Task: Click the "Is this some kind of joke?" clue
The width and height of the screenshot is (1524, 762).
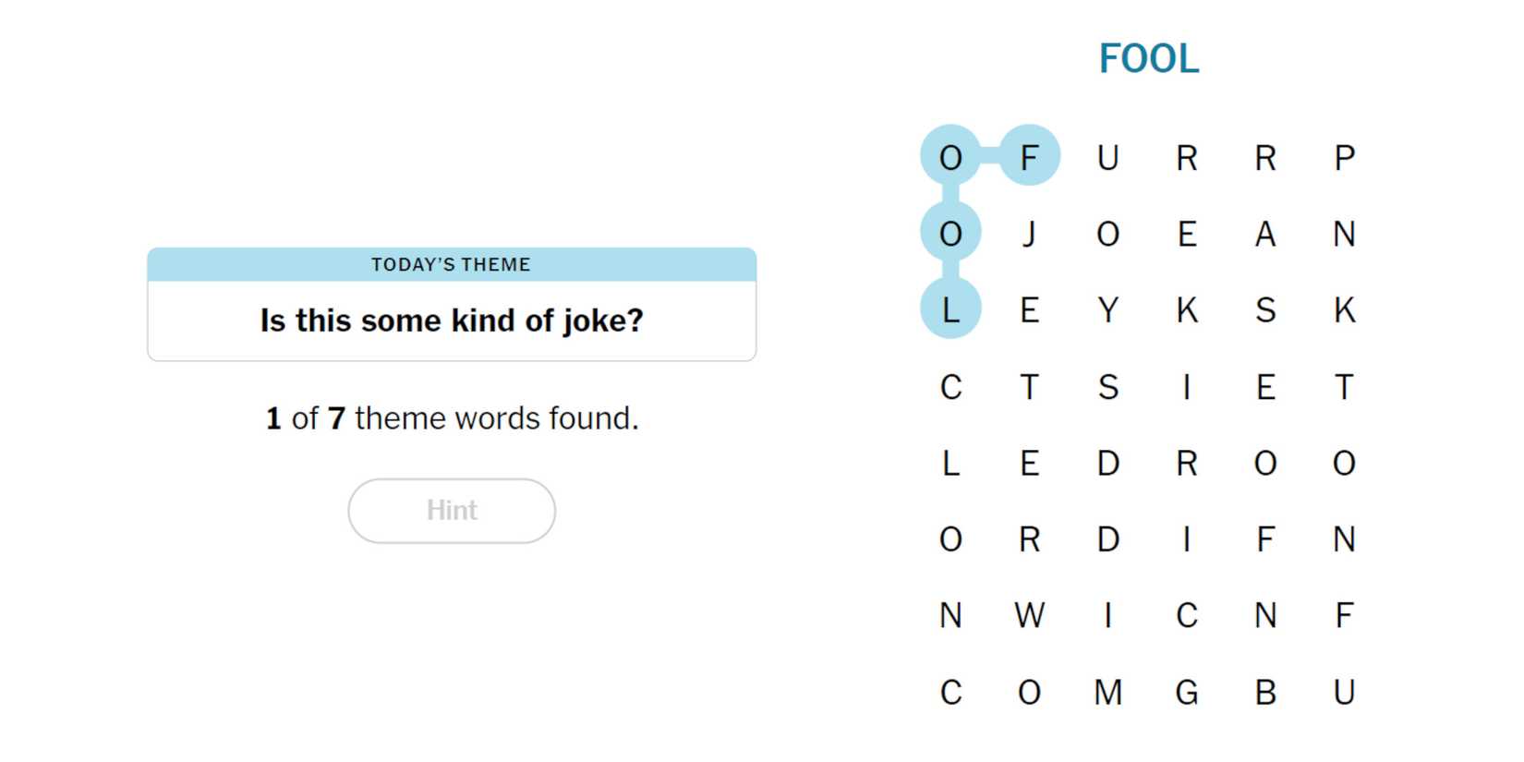Action: pyautogui.click(x=452, y=321)
